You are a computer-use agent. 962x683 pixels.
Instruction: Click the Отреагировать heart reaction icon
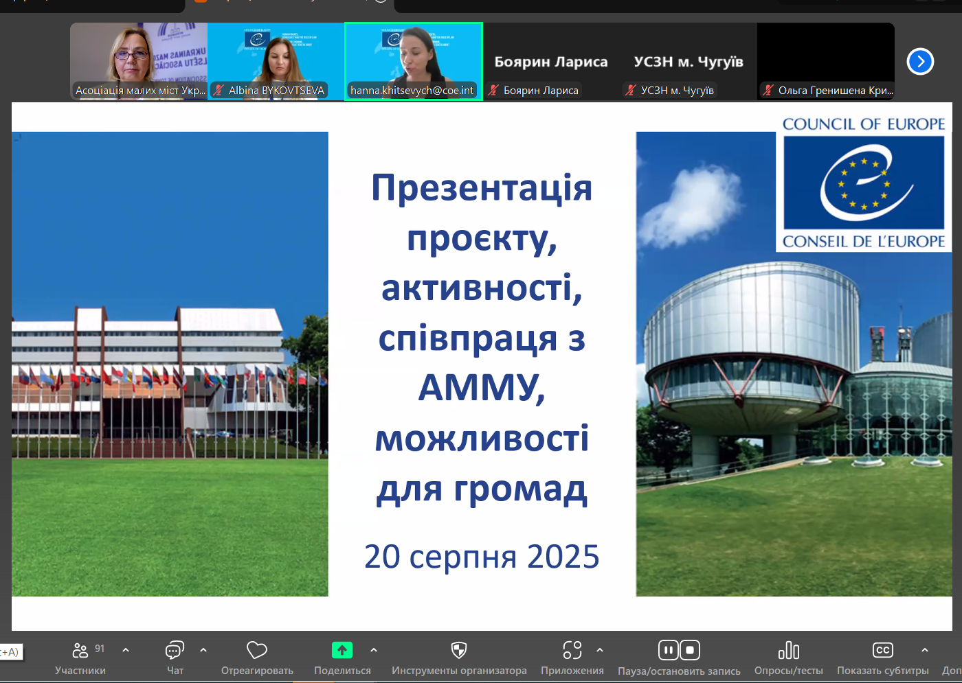(x=257, y=650)
